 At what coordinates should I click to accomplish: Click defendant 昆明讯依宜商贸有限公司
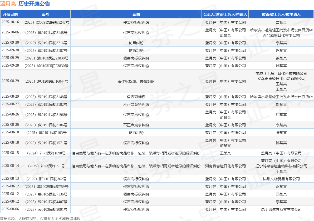[281, 210]
